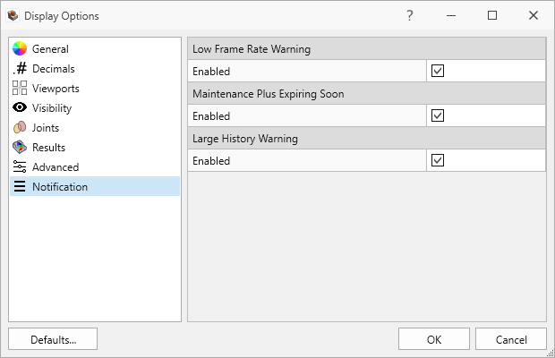This screenshot has height=358, width=555.
Task: Maximize the Display Options window
Action: click(492, 15)
